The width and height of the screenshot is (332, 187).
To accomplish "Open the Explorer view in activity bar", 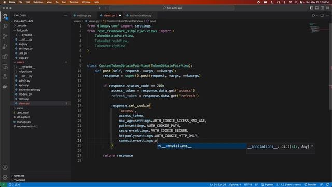I will pyautogui.click(x=5, y=17).
